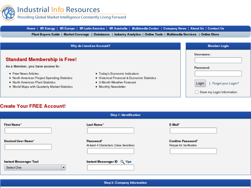Click 'Standard Membership is Free!' heading
The height and width of the screenshot is (188, 251).
click(41, 59)
